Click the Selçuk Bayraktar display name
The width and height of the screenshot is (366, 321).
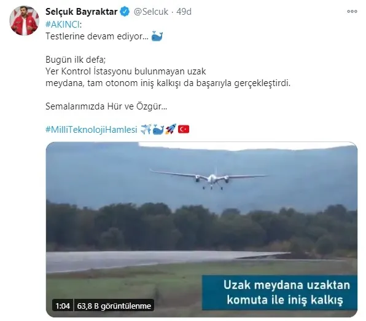(x=82, y=12)
